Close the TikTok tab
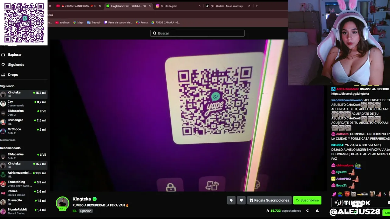Screen dimensions: 390x219 coord(249,6)
